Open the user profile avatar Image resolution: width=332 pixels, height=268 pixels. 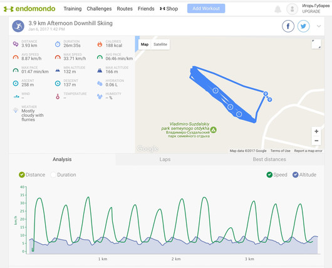(292, 9)
